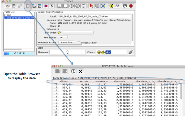185x116 pixels.
Task: Click the abundance column header
Action: pyautogui.click(x=124, y=81)
